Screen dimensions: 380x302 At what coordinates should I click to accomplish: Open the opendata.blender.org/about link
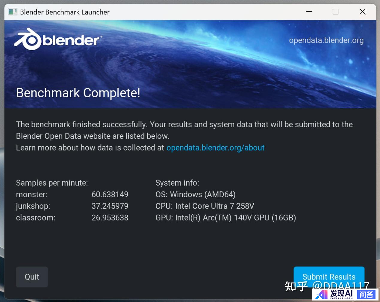(x=215, y=148)
